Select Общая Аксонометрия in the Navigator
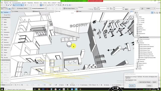The width and height of the screenshot is (161, 91). (144, 39)
